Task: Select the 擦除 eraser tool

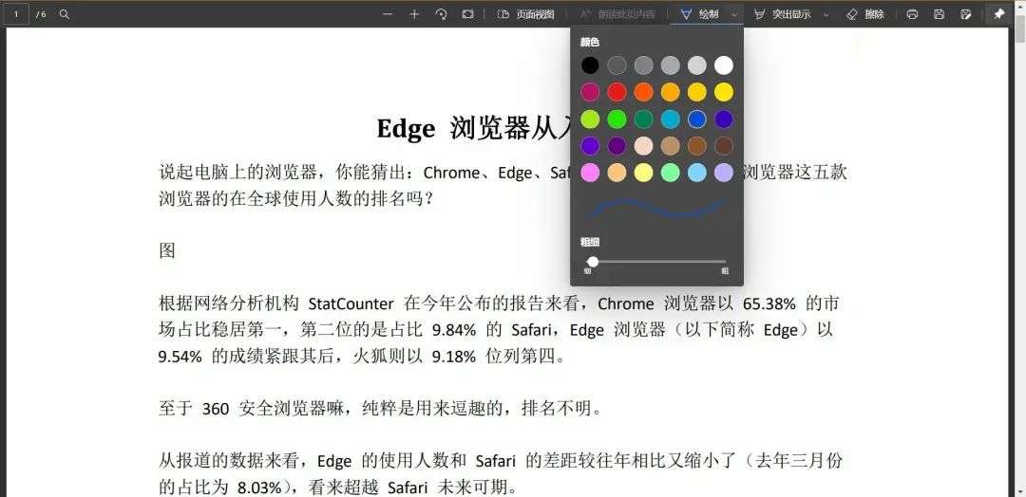Action: (865, 13)
